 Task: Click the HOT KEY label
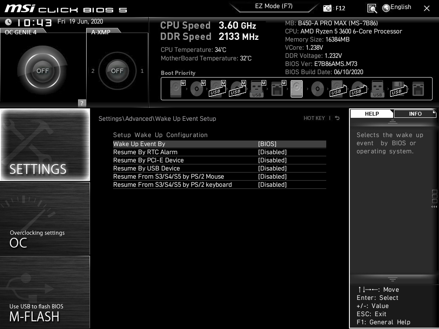(314, 118)
